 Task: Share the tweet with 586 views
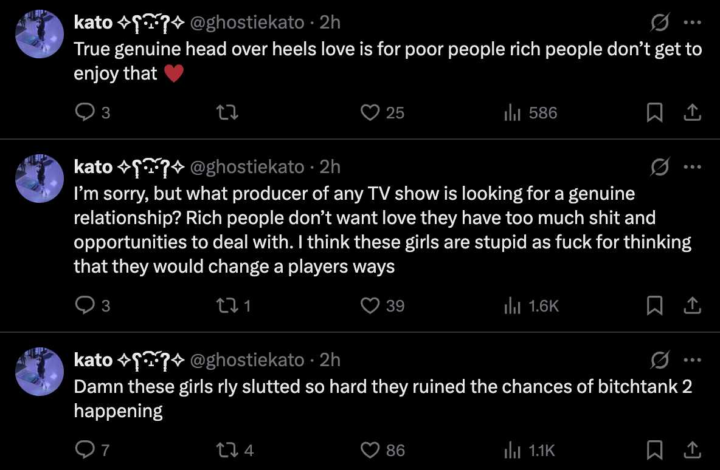tap(692, 112)
